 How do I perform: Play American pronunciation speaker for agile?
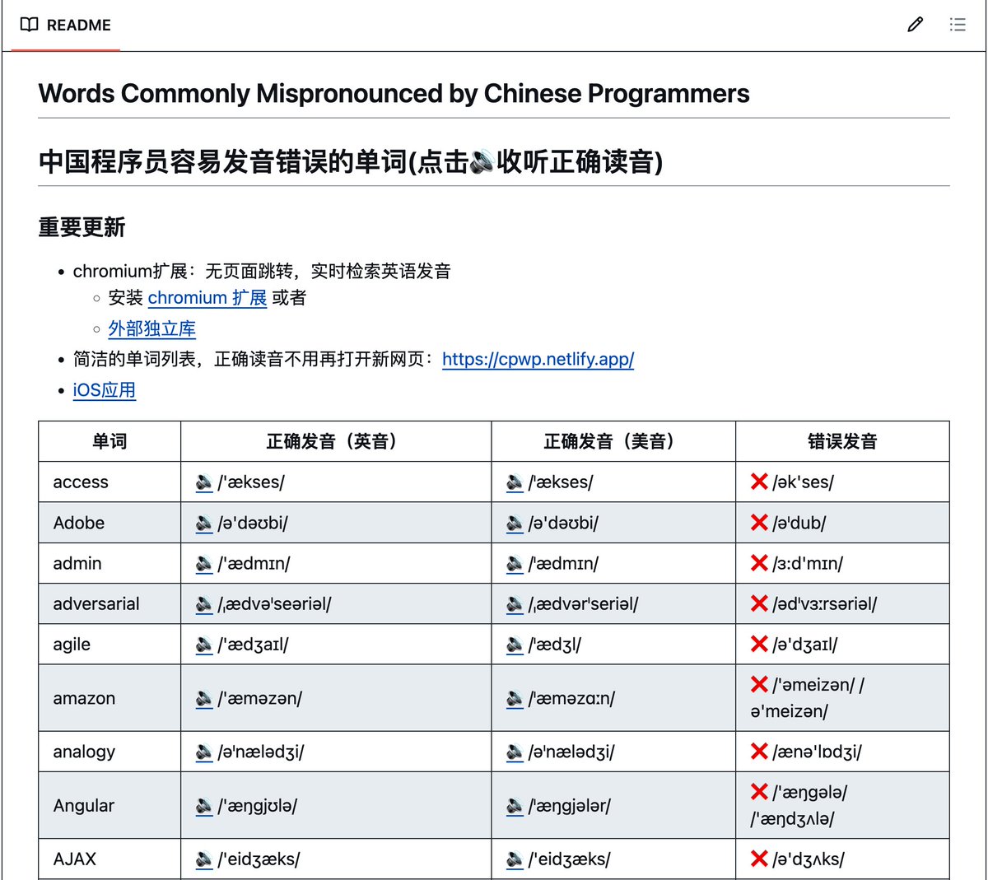(515, 645)
